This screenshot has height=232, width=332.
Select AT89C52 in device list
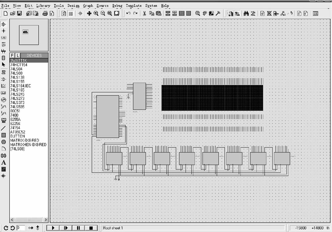(29, 132)
